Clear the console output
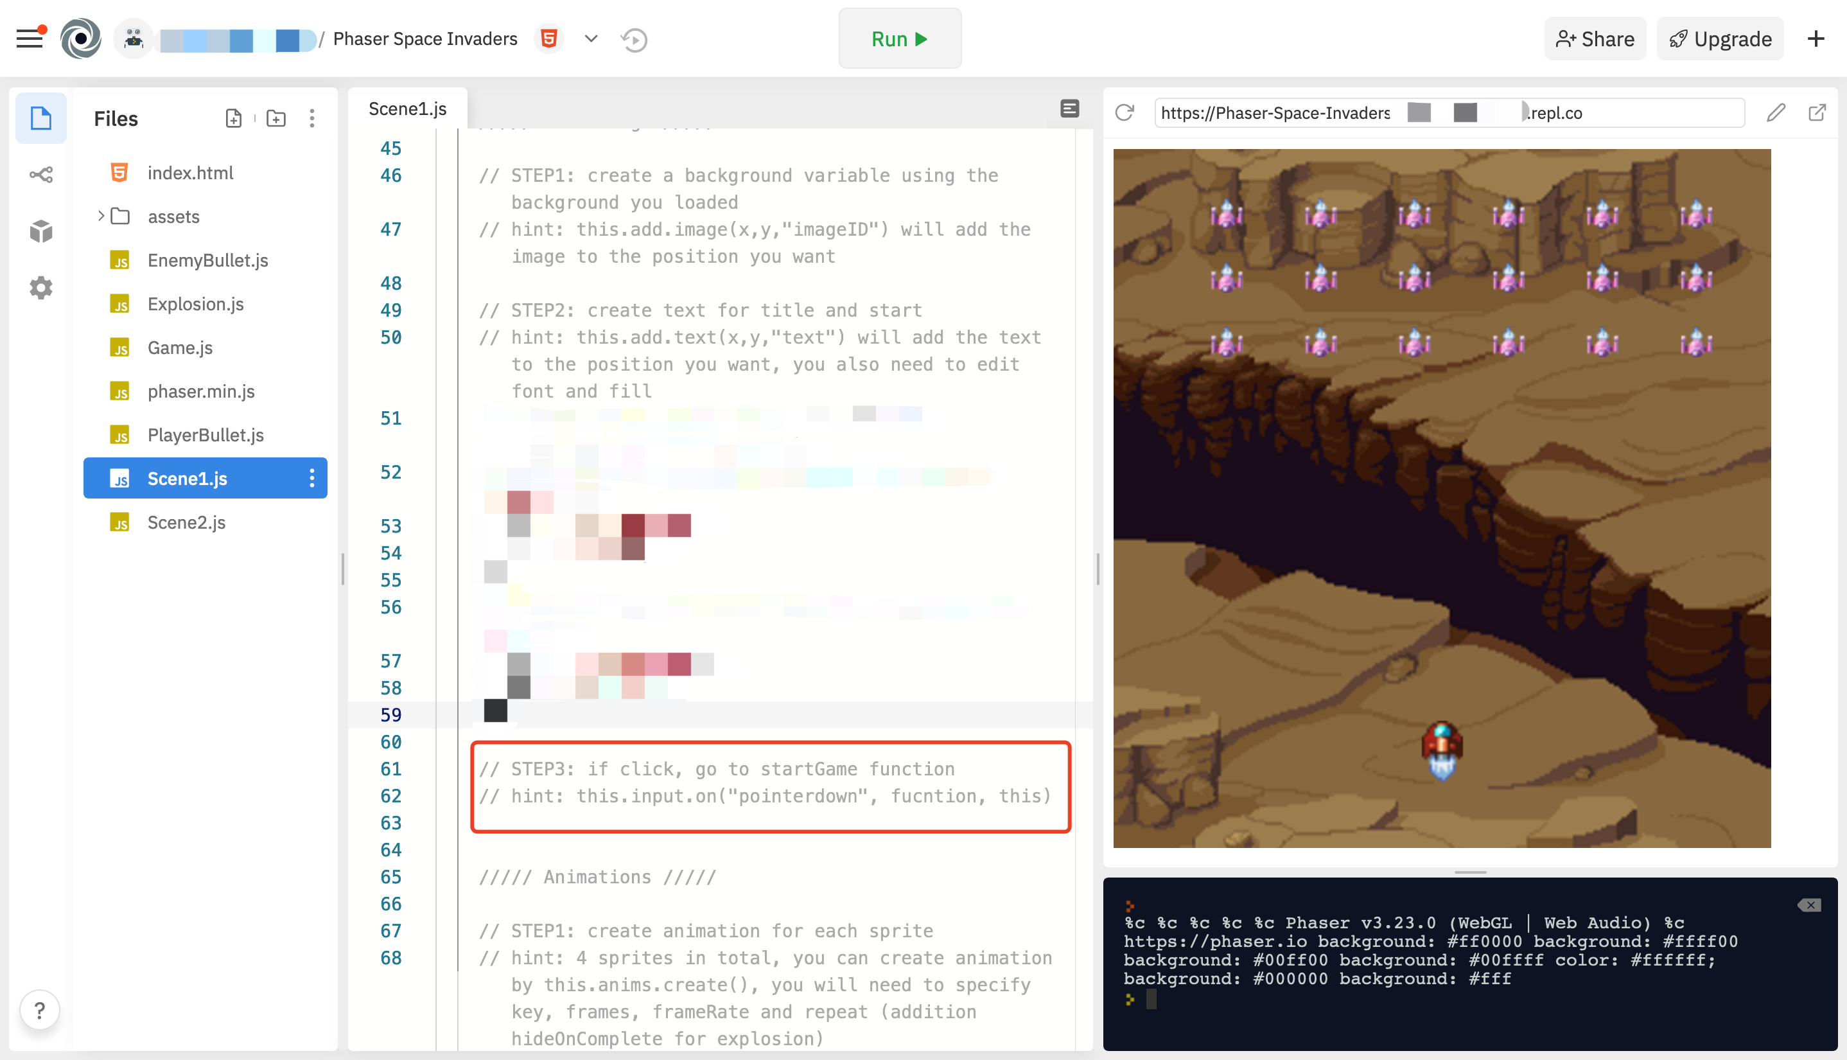 click(1809, 905)
